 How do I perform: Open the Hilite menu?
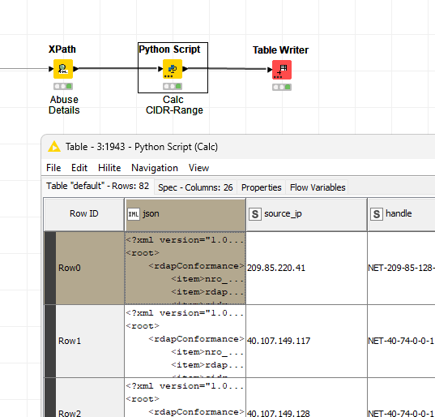tap(109, 168)
